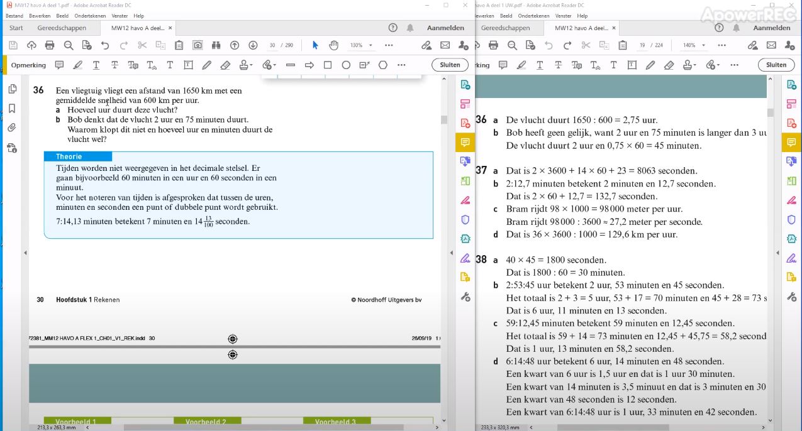The height and width of the screenshot is (431, 802).
Task: Click Aanmelden in left window
Action: (x=445, y=28)
